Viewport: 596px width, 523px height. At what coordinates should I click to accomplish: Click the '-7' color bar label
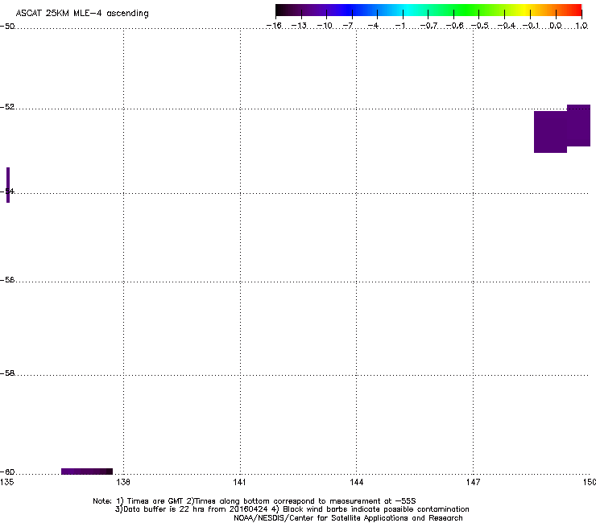[347, 26]
